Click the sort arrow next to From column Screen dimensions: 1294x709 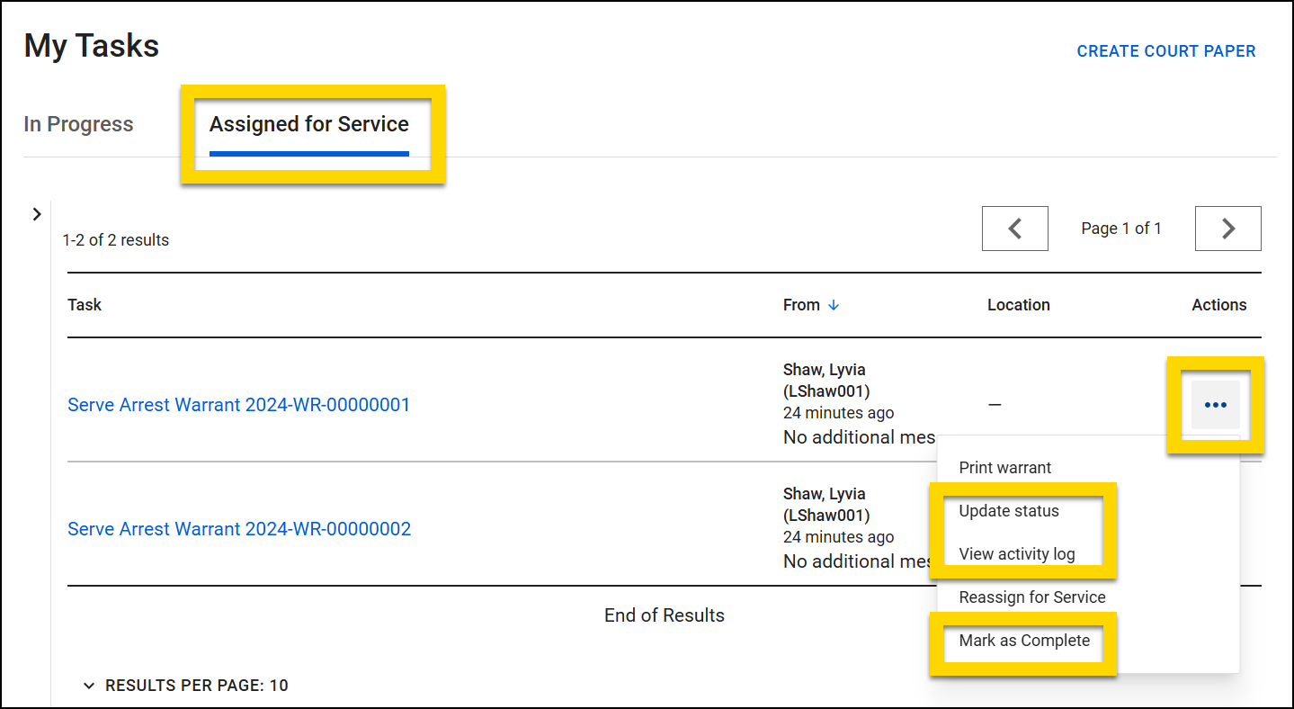point(833,304)
